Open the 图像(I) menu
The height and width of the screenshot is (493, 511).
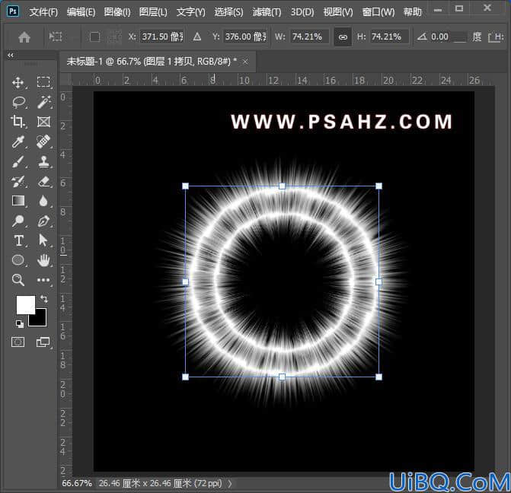[x=117, y=12]
